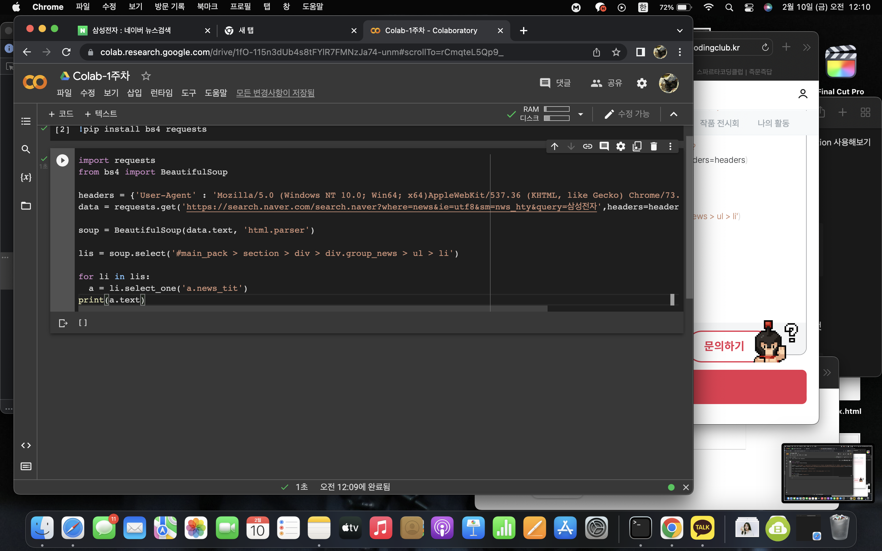Collapse the Colab header with the chevron
Image resolution: width=882 pixels, height=551 pixels.
[673, 114]
